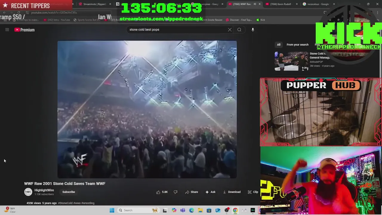Image resolution: width=382 pixels, height=215 pixels.
Task: Like the video with thumbs up
Action: pos(162,192)
